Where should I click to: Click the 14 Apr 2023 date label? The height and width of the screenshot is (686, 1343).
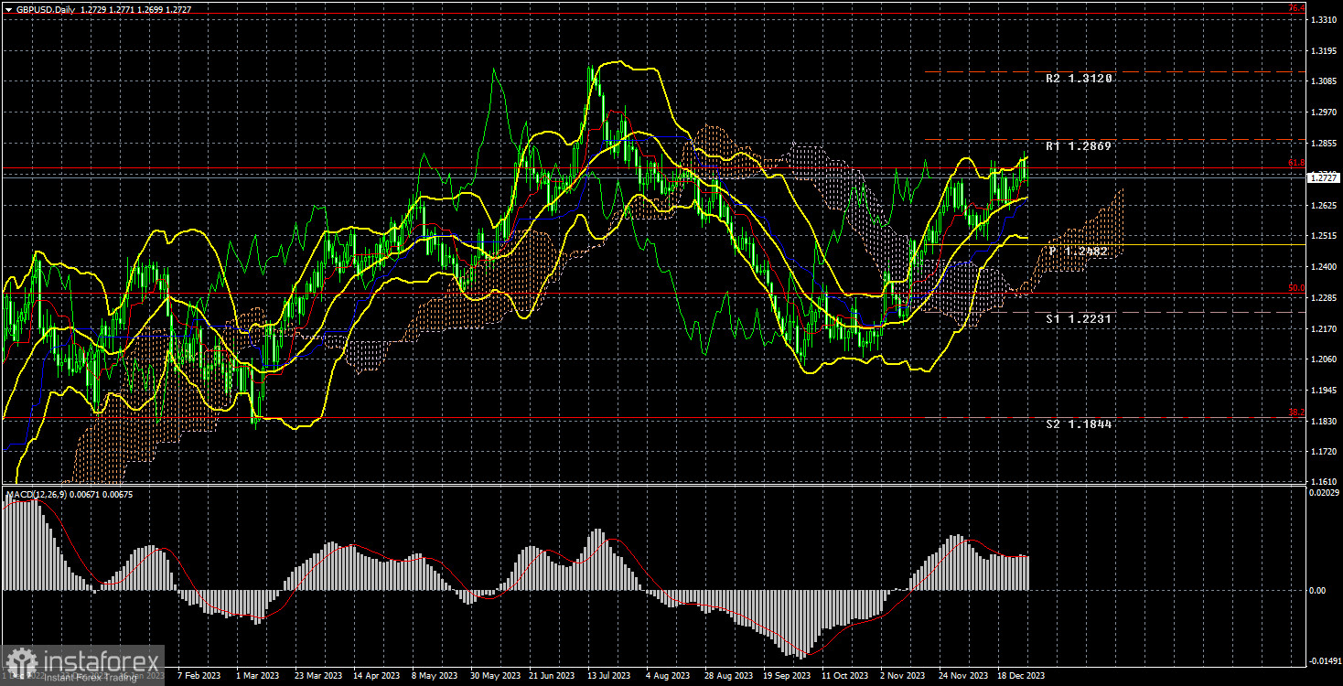pyautogui.click(x=377, y=676)
